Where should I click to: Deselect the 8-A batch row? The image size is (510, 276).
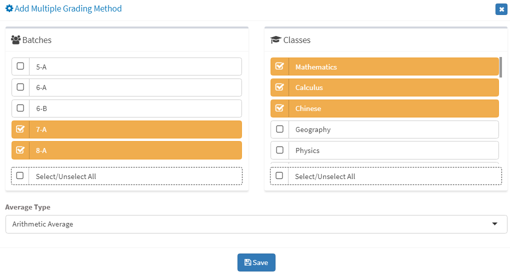click(x=127, y=150)
